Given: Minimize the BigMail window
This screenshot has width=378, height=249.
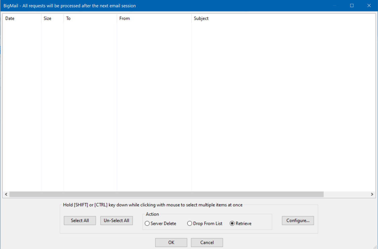Looking at the screenshot, I should pyautogui.click(x=335, y=5).
